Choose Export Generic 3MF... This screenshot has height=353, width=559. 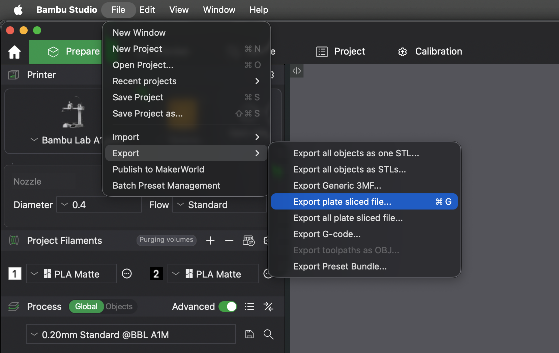[364, 186]
